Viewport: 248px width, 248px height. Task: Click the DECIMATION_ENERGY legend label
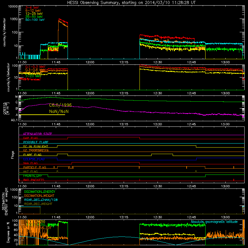[40, 192]
